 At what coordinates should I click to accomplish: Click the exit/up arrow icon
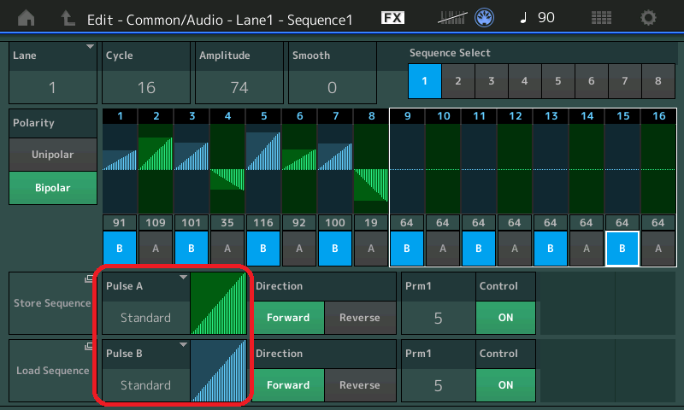point(68,17)
